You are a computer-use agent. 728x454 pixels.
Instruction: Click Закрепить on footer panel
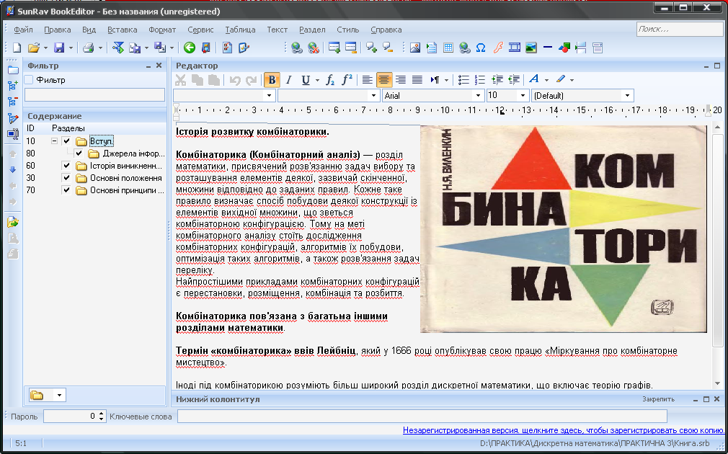(658, 399)
